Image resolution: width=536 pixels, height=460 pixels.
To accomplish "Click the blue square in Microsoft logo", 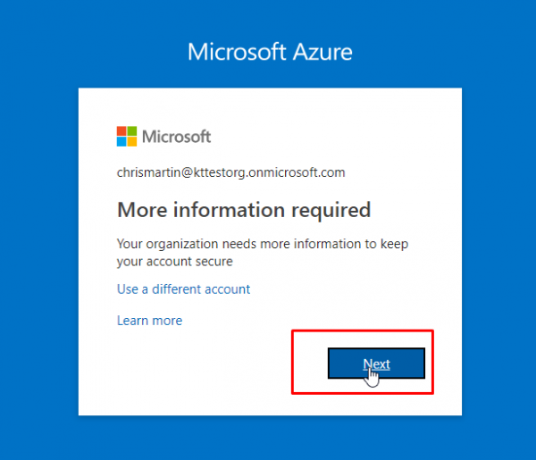I will click(x=121, y=141).
